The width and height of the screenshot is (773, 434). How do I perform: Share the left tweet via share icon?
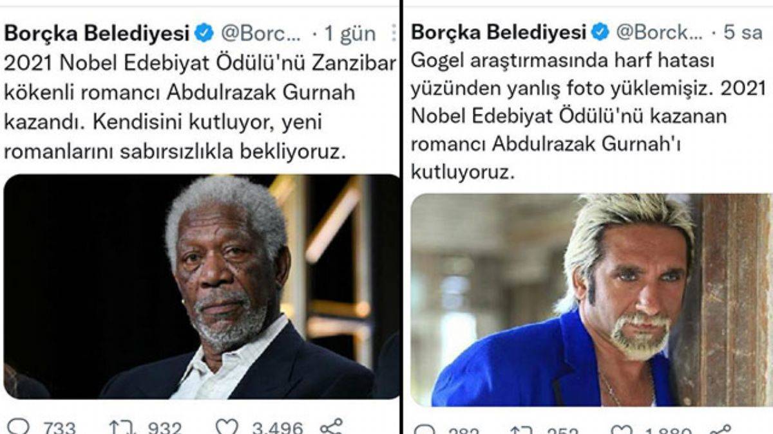click(x=332, y=426)
